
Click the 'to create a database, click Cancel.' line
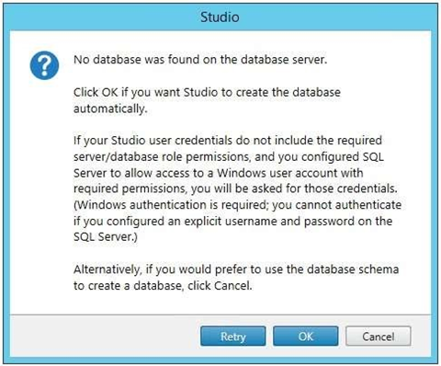pyautogui.click(x=163, y=286)
